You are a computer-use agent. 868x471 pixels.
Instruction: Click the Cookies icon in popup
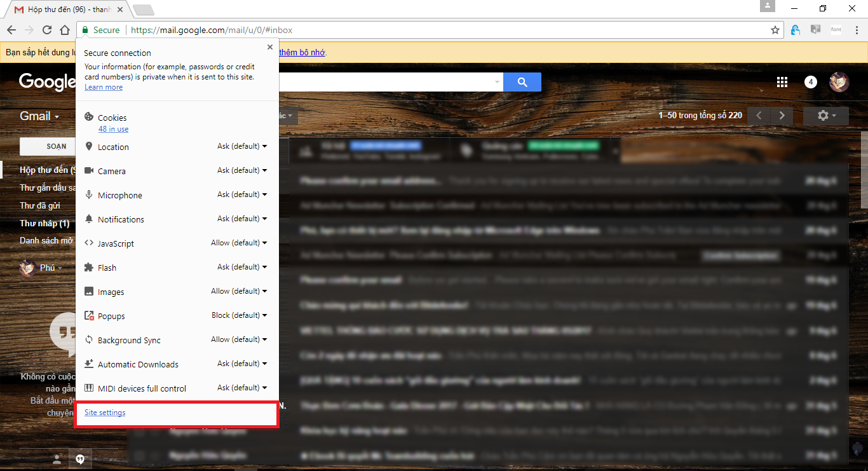coord(89,117)
